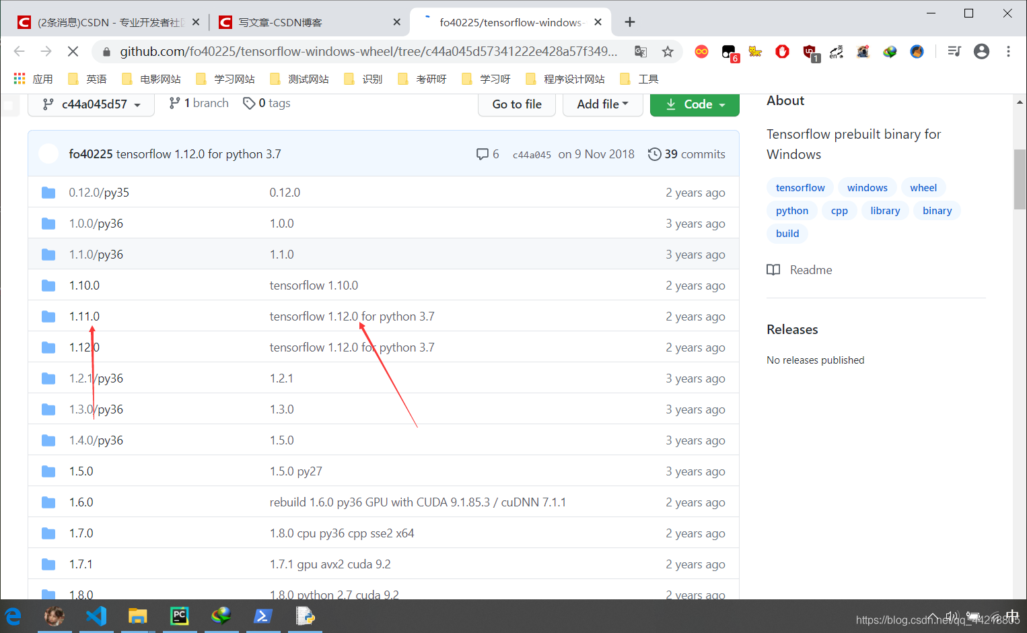The width and height of the screenshot is (1027, 633).
Task: Open the 电影网站 bookmarks folder
Action: 151,79
